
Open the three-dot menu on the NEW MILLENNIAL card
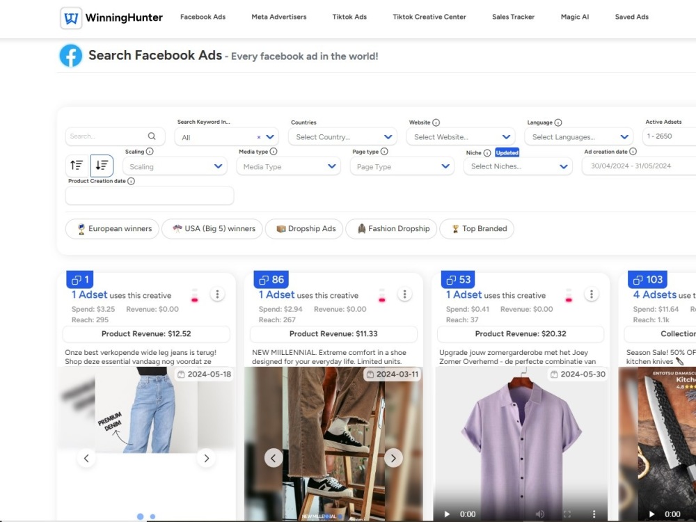pyautogui.click(x=404, y=294)
